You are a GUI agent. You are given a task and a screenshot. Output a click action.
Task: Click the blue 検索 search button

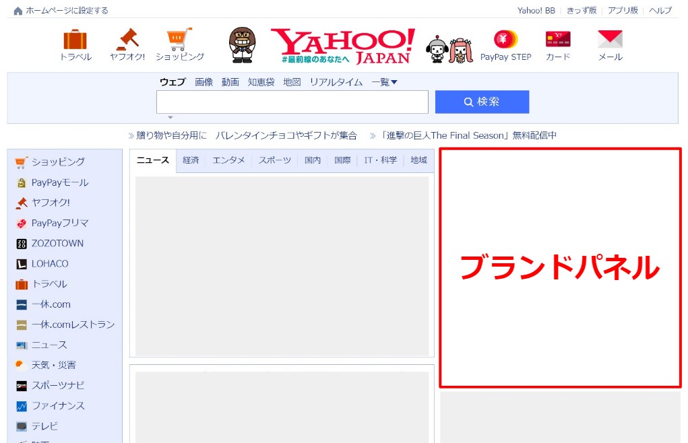click(482, 102)
